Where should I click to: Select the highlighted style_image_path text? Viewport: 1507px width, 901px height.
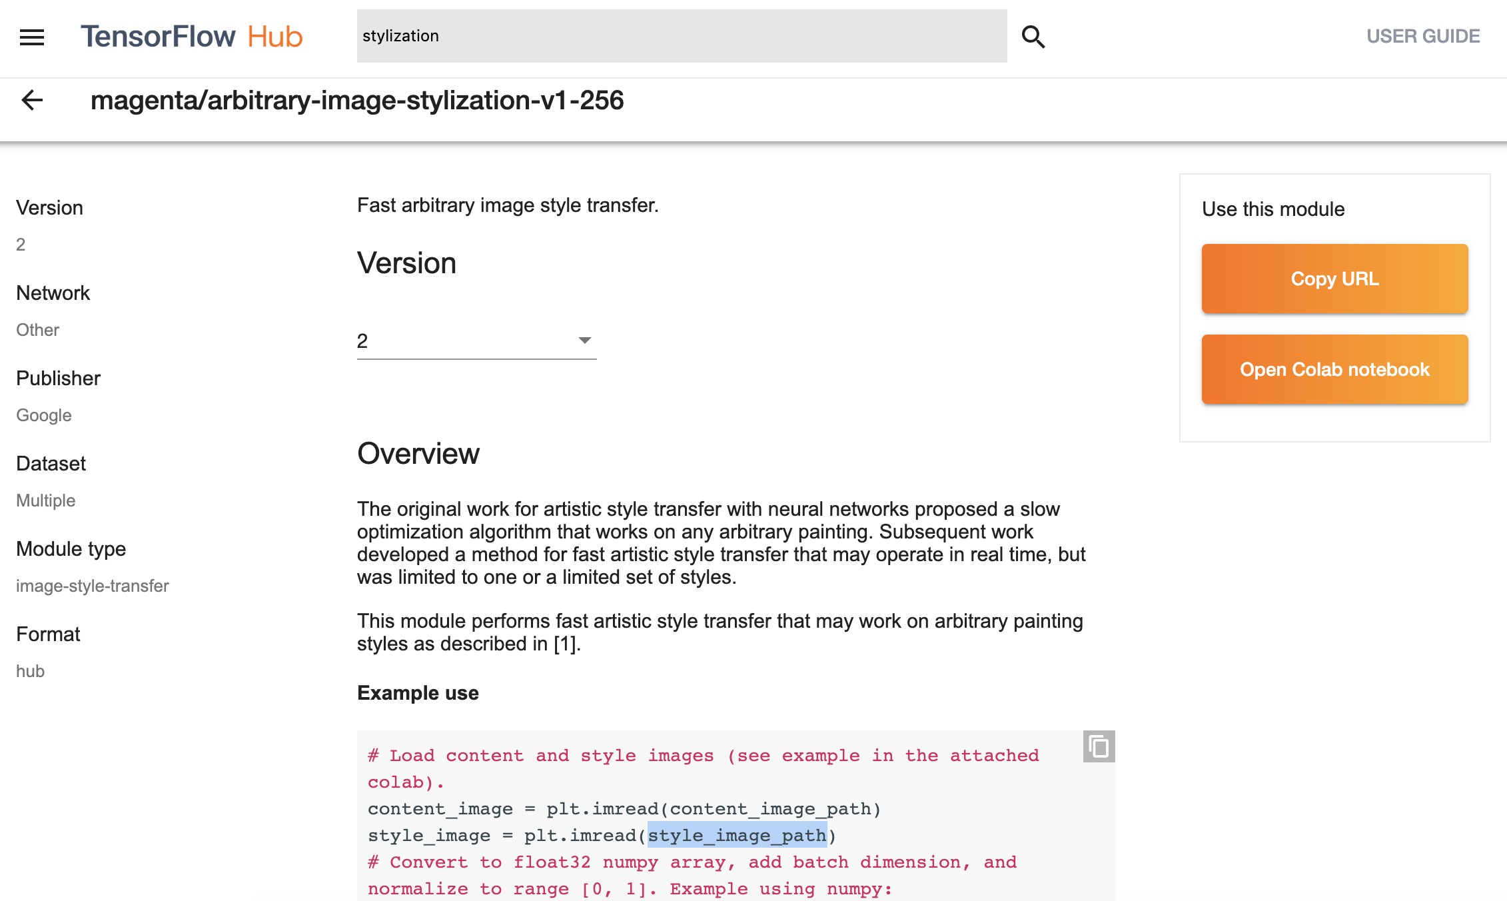pos(737,835)
